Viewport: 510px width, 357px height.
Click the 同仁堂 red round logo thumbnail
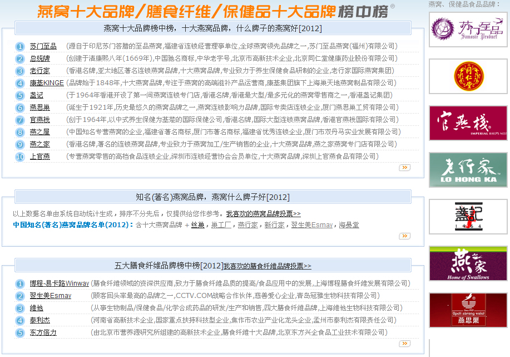pos(468,76)
